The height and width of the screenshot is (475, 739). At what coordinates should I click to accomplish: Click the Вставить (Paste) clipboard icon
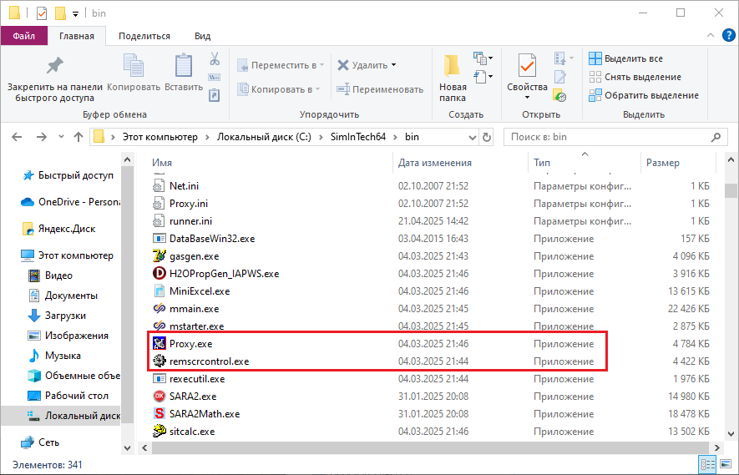tap(183, 67)
